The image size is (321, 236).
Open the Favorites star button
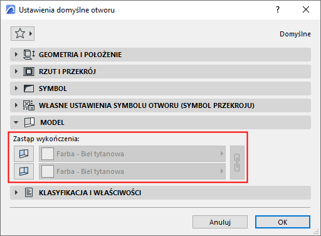[23, 33]
